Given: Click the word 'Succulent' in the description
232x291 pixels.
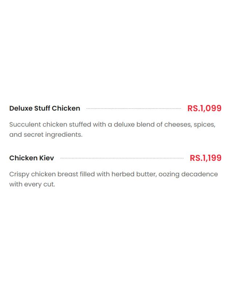Looking at the screenshot, I should (25, 124).
